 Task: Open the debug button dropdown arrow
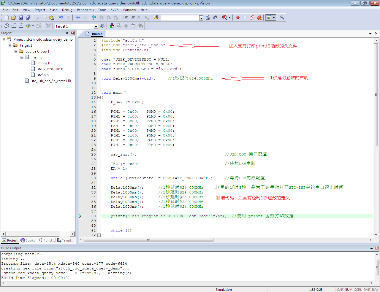tap(229, 18)
